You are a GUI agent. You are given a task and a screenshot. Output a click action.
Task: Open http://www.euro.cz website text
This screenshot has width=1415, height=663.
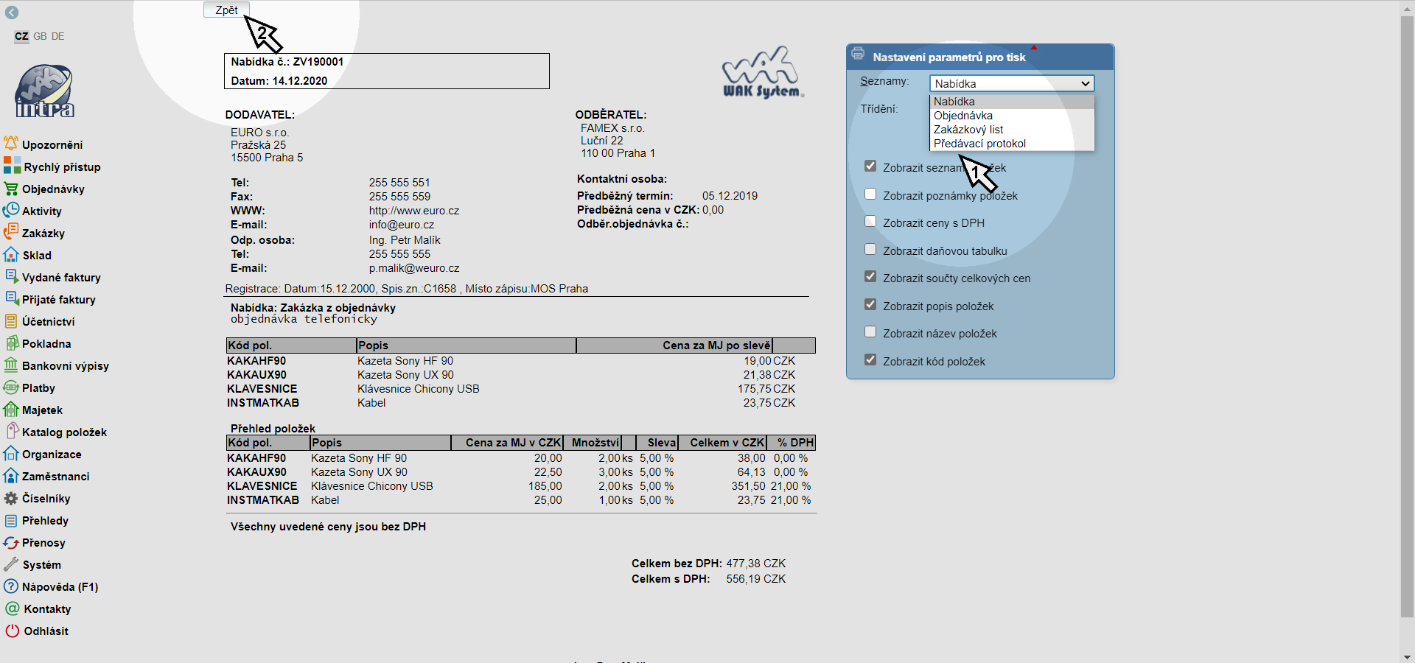[414, 211]
